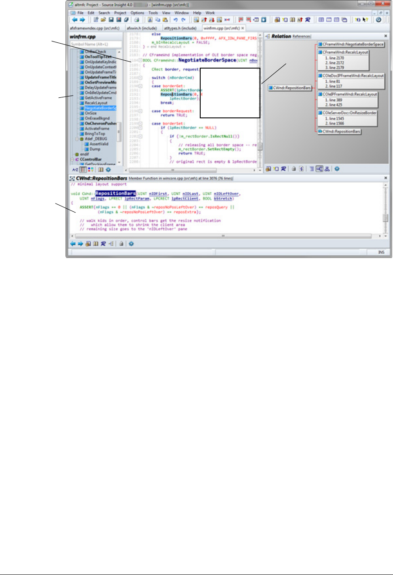Collapse the case borderGet fold
The image size is (393, 575).
tap(140, 86)
